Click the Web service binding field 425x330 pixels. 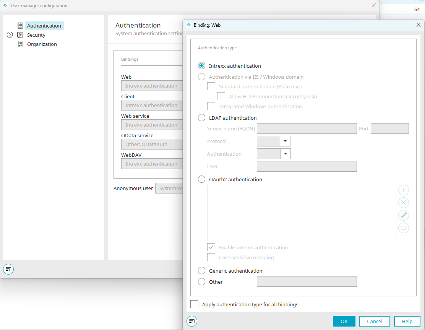point(152,125)
